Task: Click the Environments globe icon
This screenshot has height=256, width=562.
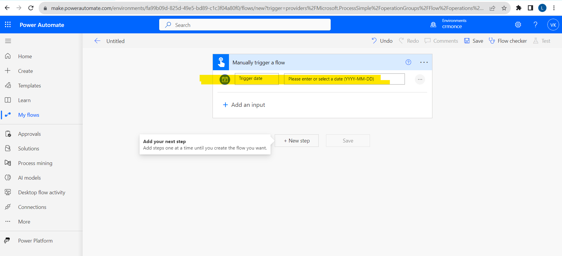Action: click(433, 25)
